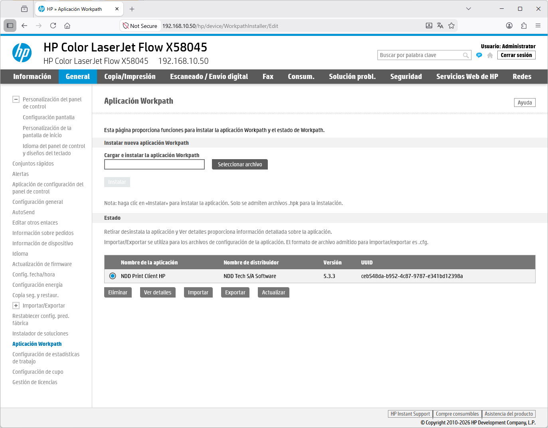Toggle the browser sidebar button

pos(10,26)
